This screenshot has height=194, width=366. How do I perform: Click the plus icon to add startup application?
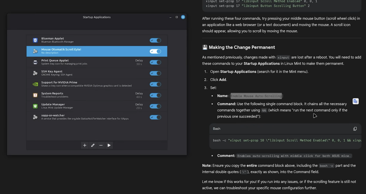85,145
